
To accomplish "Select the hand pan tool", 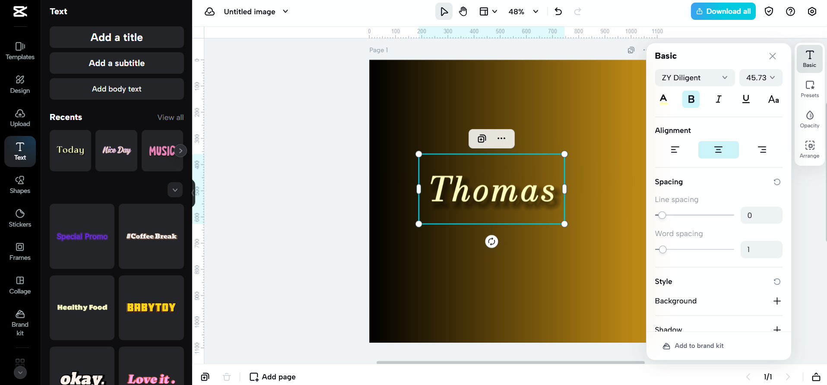I will 463,12.
